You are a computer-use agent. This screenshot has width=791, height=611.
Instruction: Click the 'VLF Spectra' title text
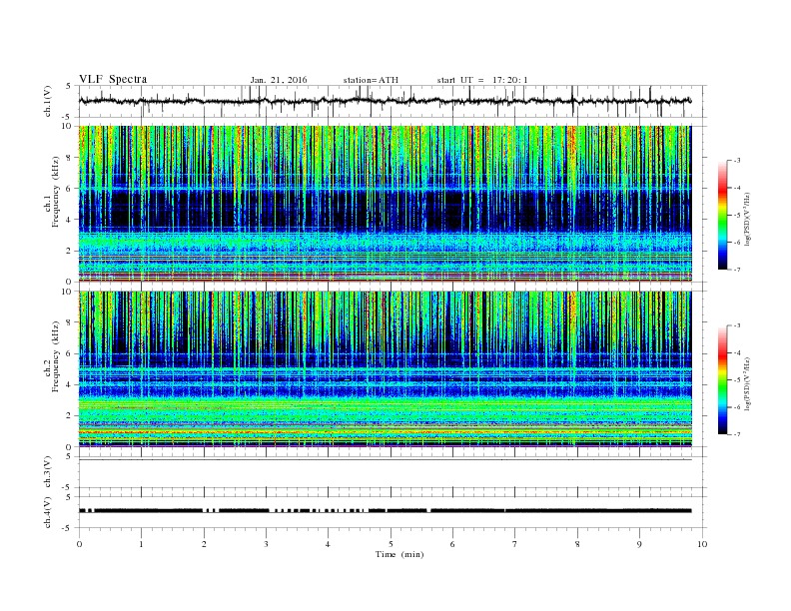pos(113,79)
